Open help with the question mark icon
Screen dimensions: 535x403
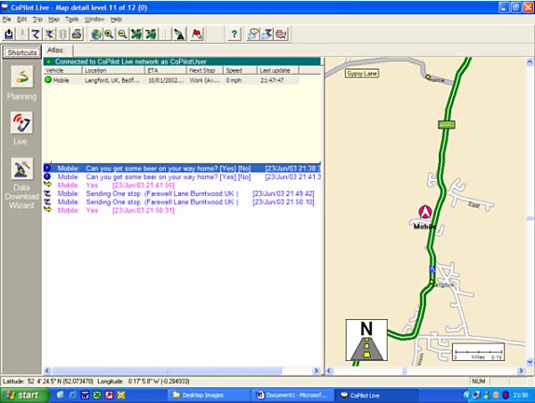coord(235,34)
